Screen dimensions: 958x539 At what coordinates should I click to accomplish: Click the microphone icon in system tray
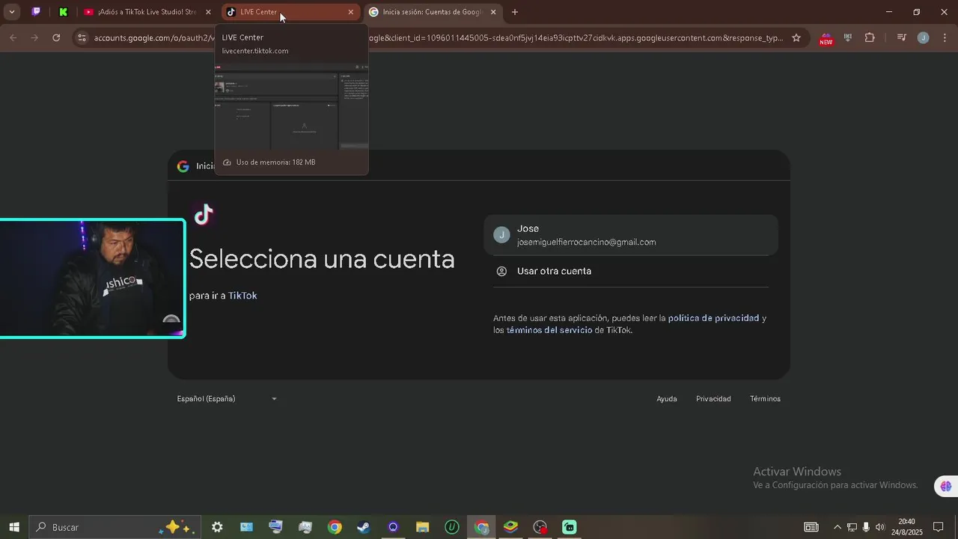point(866,527)
